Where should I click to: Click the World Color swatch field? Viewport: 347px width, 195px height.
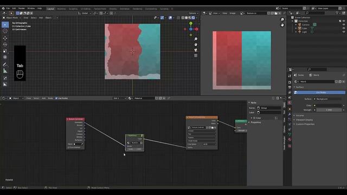tap(329, 106)
